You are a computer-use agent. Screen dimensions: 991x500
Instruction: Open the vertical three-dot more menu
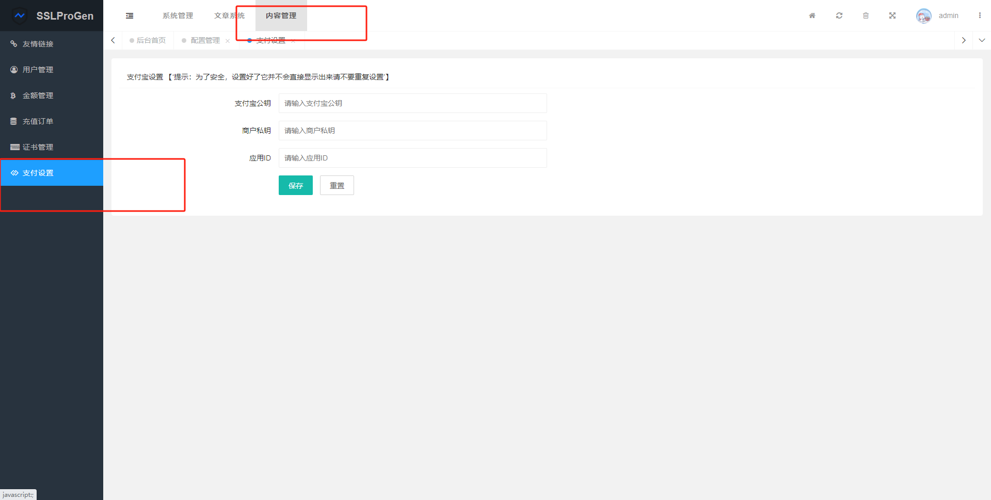point(980,16)
